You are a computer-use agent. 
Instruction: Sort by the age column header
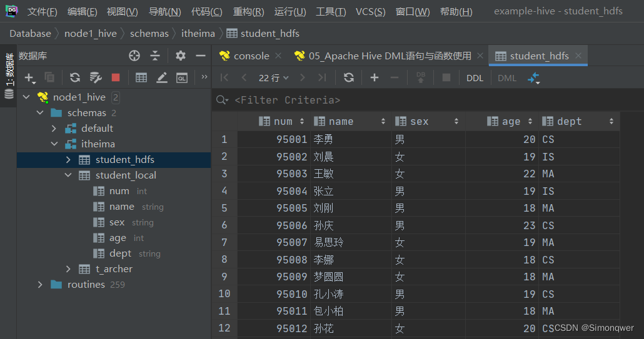tap(502, 121)
